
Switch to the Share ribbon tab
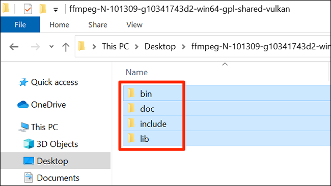[98, 25]
